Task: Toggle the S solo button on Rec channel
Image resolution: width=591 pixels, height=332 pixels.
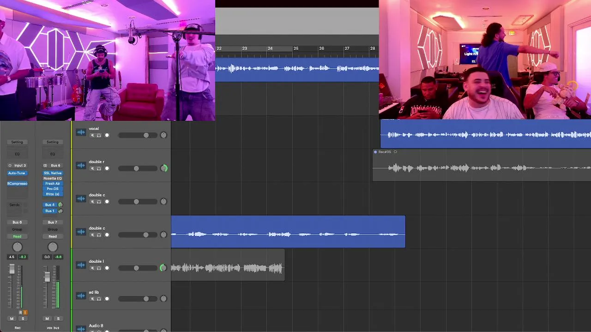Action: (23, 319)
